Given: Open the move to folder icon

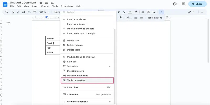Looking at the screenshot, I should [x=46, y=3].
